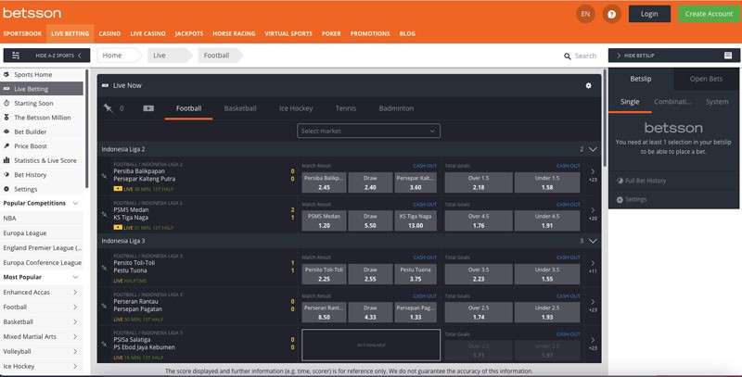Bet on Draw at 5.50
This screenshot has width=742, height=377.
(370, 220)
